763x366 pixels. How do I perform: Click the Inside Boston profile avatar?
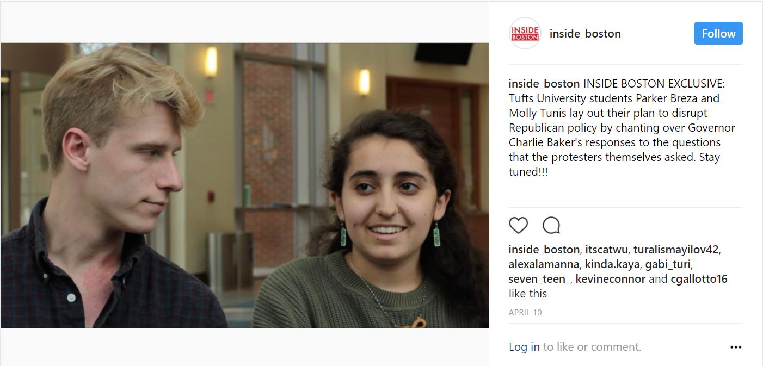525,33
